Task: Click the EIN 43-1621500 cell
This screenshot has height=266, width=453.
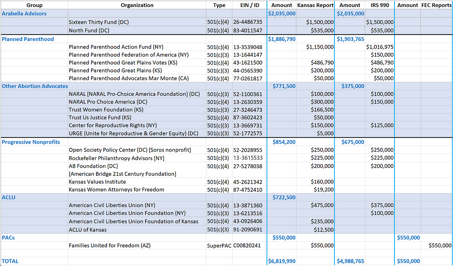Action: [250, 63]
